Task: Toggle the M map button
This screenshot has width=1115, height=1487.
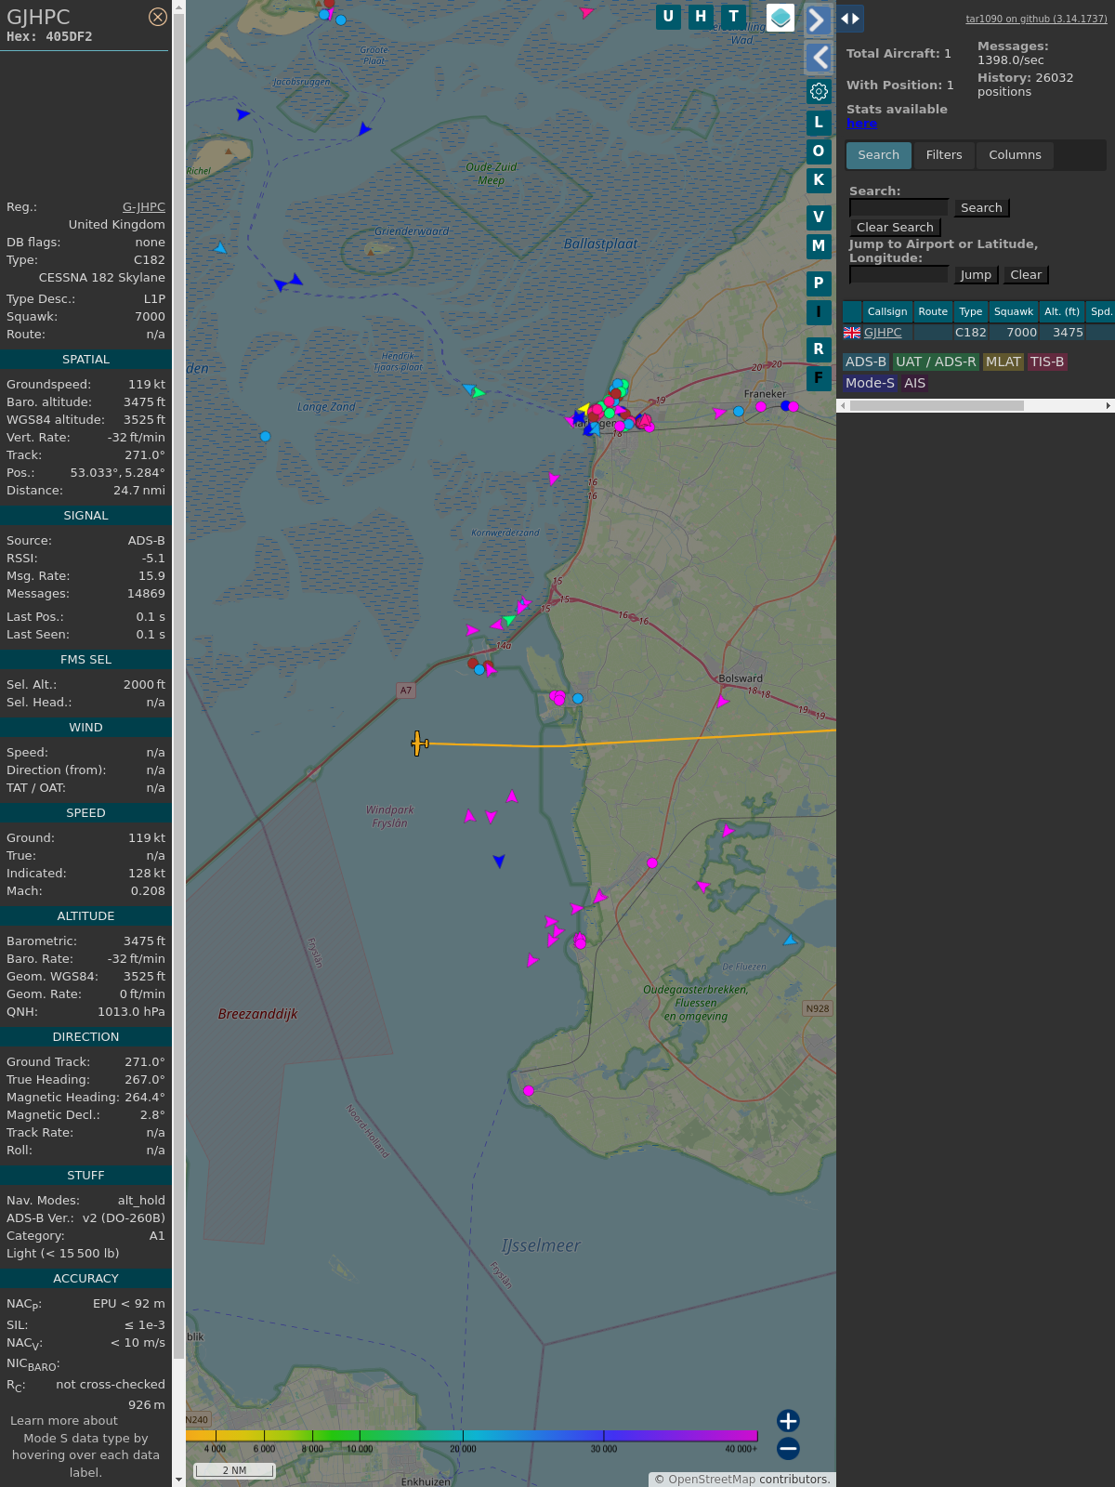Action: tap(819, 246)
